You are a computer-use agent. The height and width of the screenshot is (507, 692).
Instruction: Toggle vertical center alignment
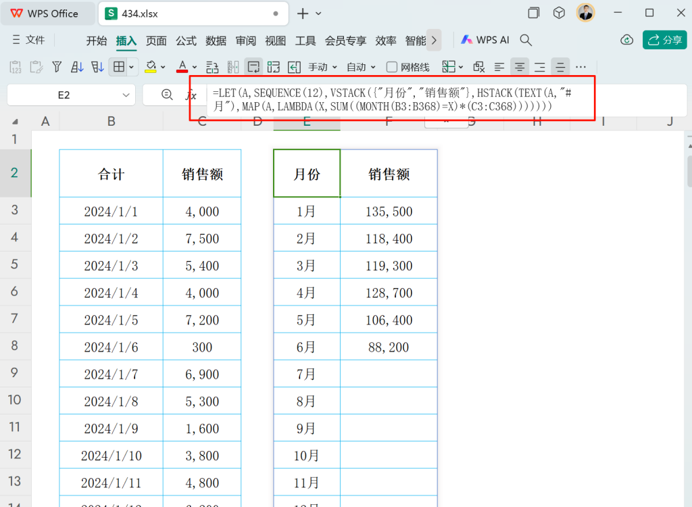point(560,67)
